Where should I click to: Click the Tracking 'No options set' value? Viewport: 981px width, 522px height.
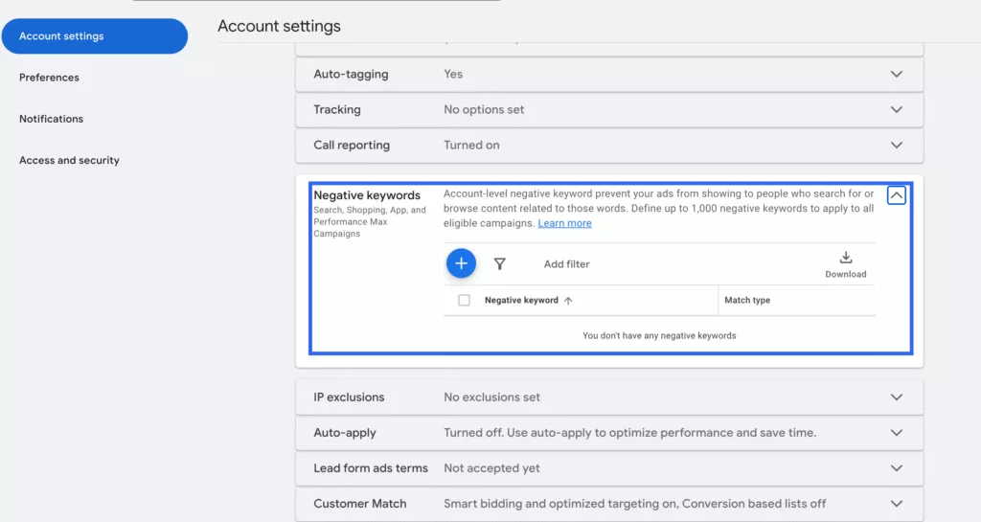tap(484, 109)
